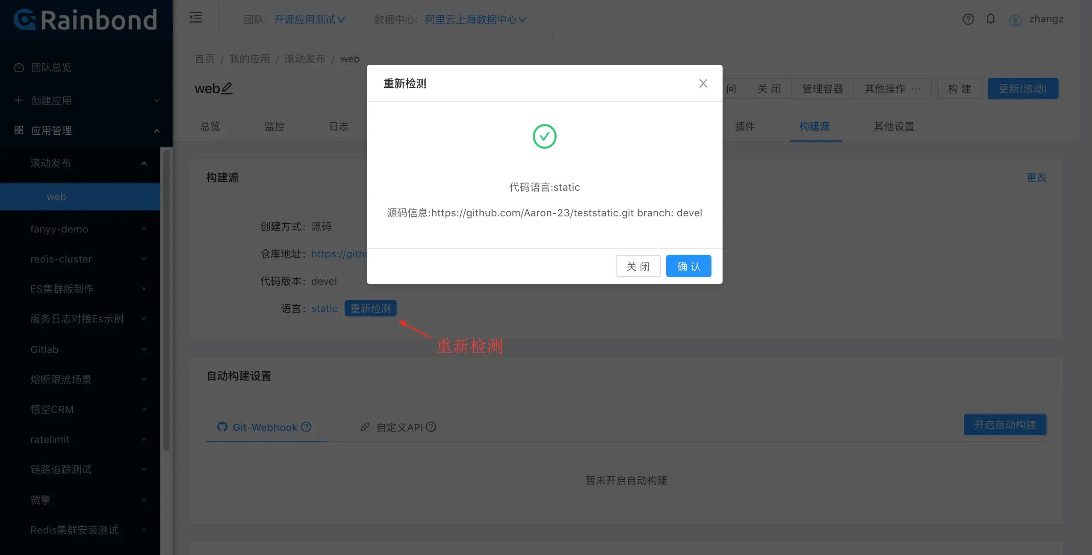Click the 确认 button in dialog
The height and width of the screenshot is (555, 1092).
click(x=688, y=266)
